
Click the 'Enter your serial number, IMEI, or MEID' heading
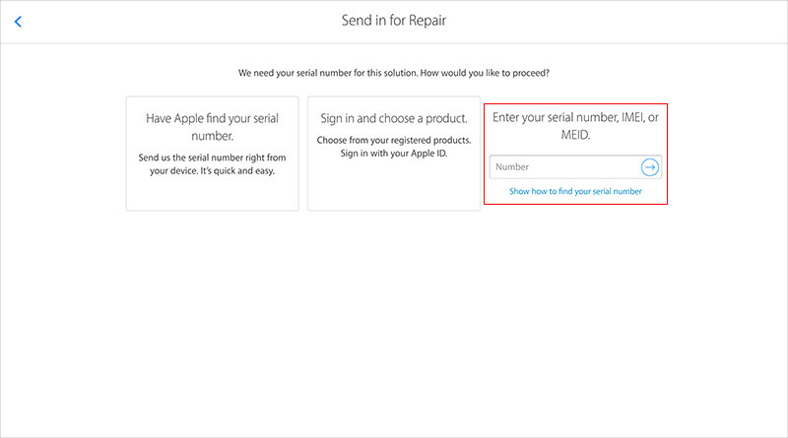[575, 126]
